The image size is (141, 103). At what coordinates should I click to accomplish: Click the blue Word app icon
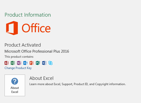[44, 63]
